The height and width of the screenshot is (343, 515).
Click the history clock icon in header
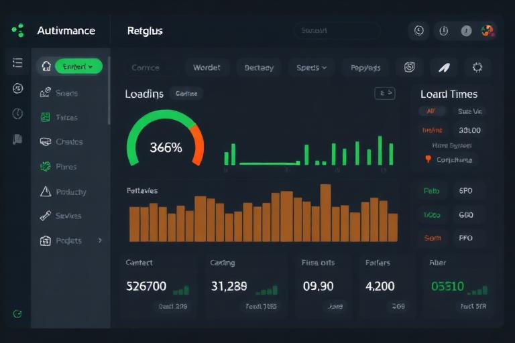(418, 31)
